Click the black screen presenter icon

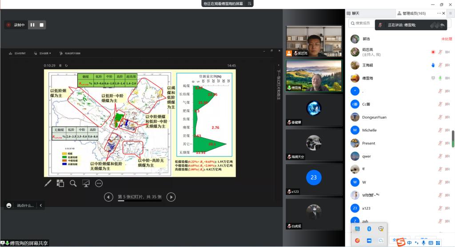86,183
